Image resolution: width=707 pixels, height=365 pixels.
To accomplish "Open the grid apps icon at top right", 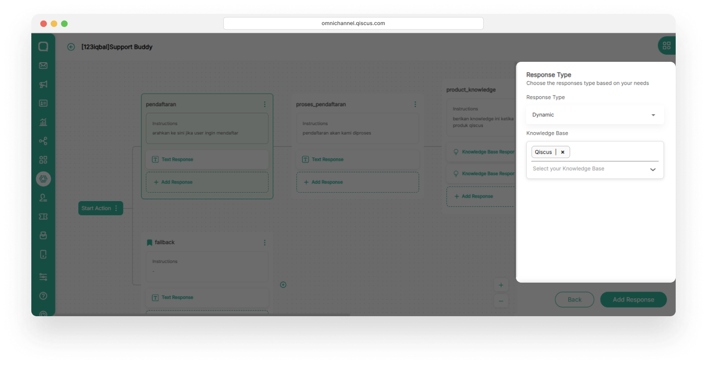I will click(666, 46).
